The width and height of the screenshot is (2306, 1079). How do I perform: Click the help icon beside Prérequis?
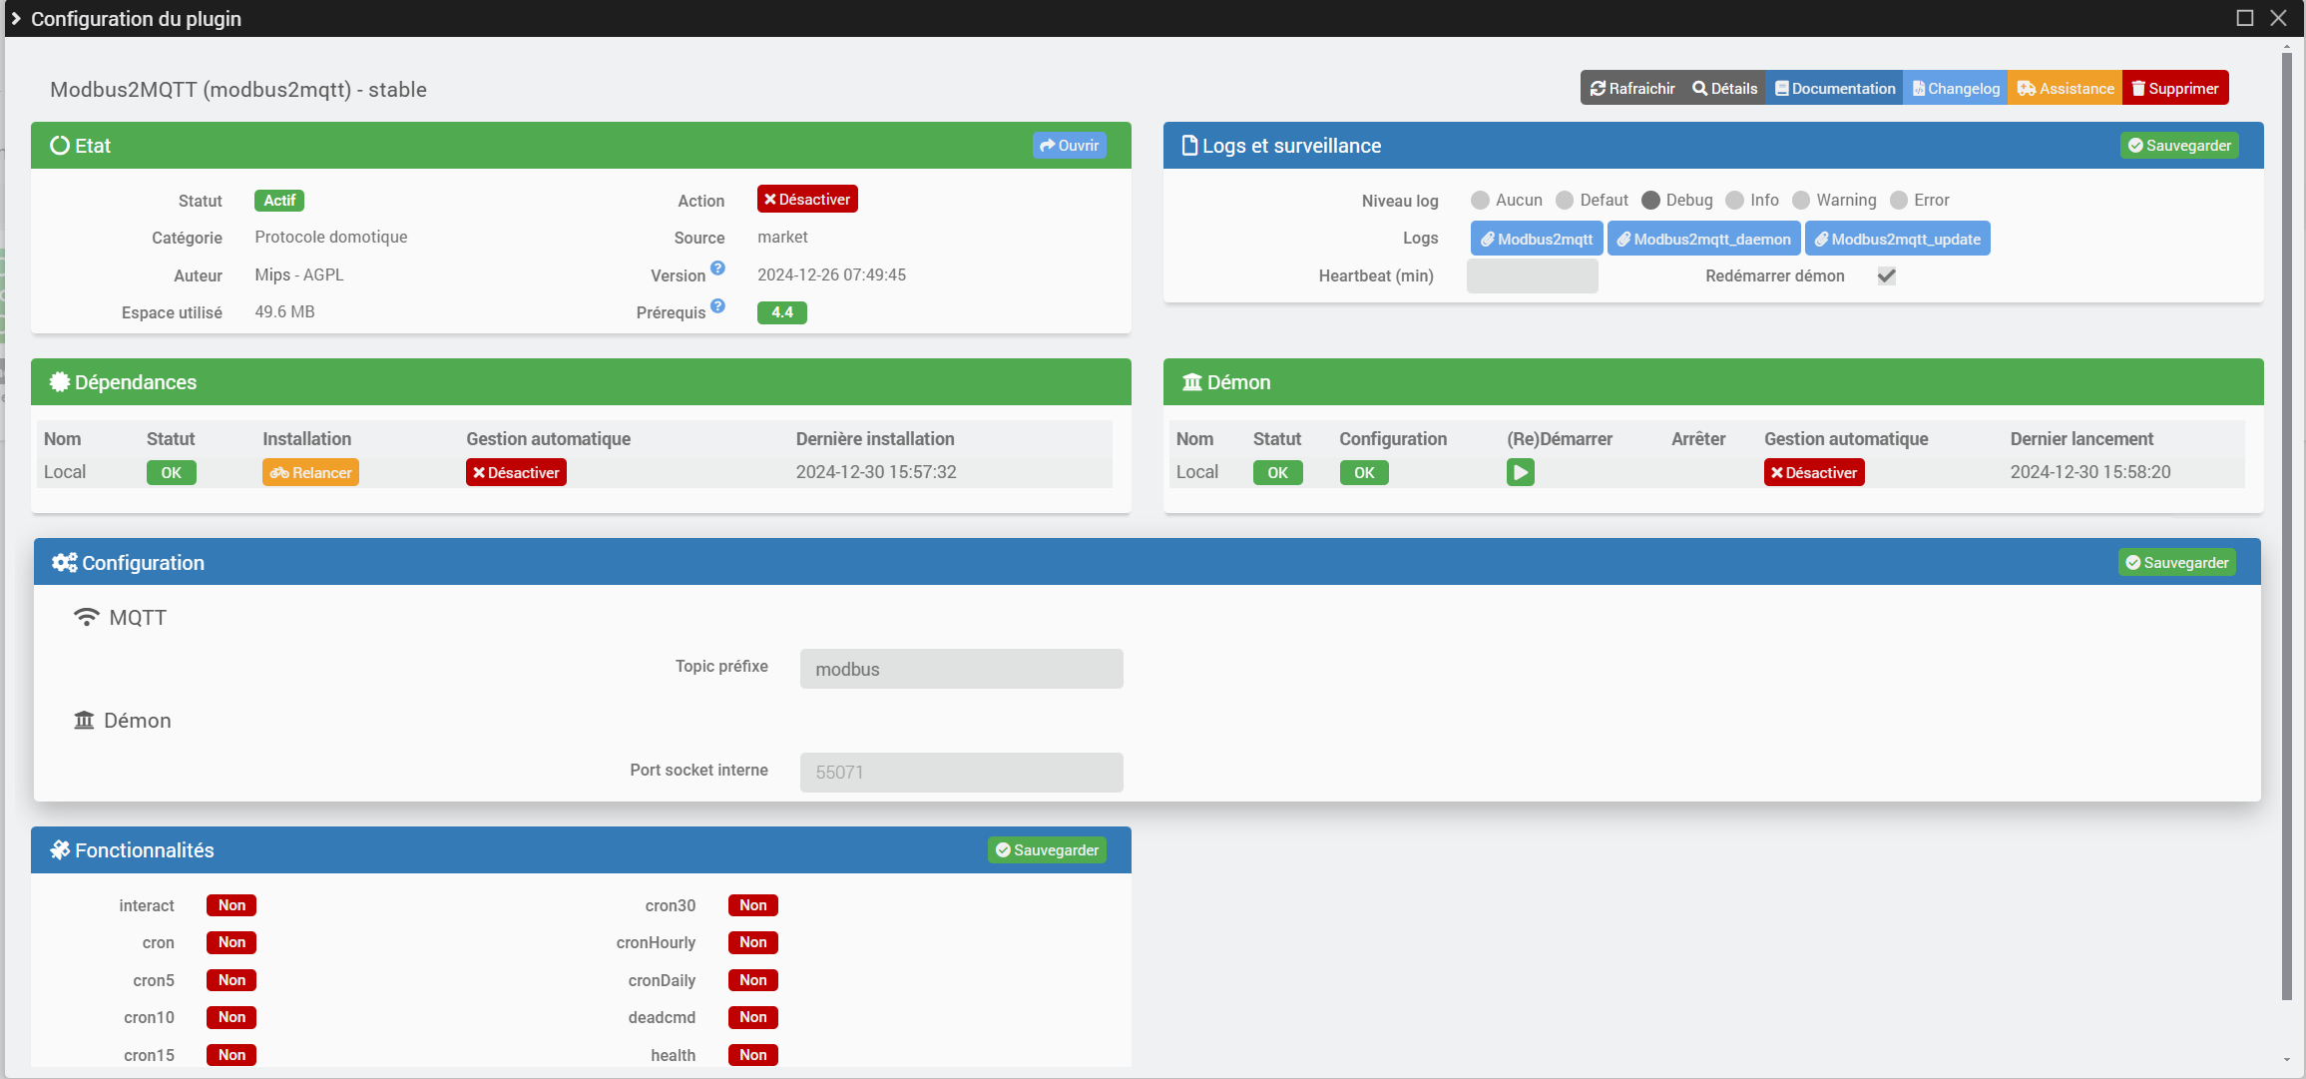click(x=717, y=306)
